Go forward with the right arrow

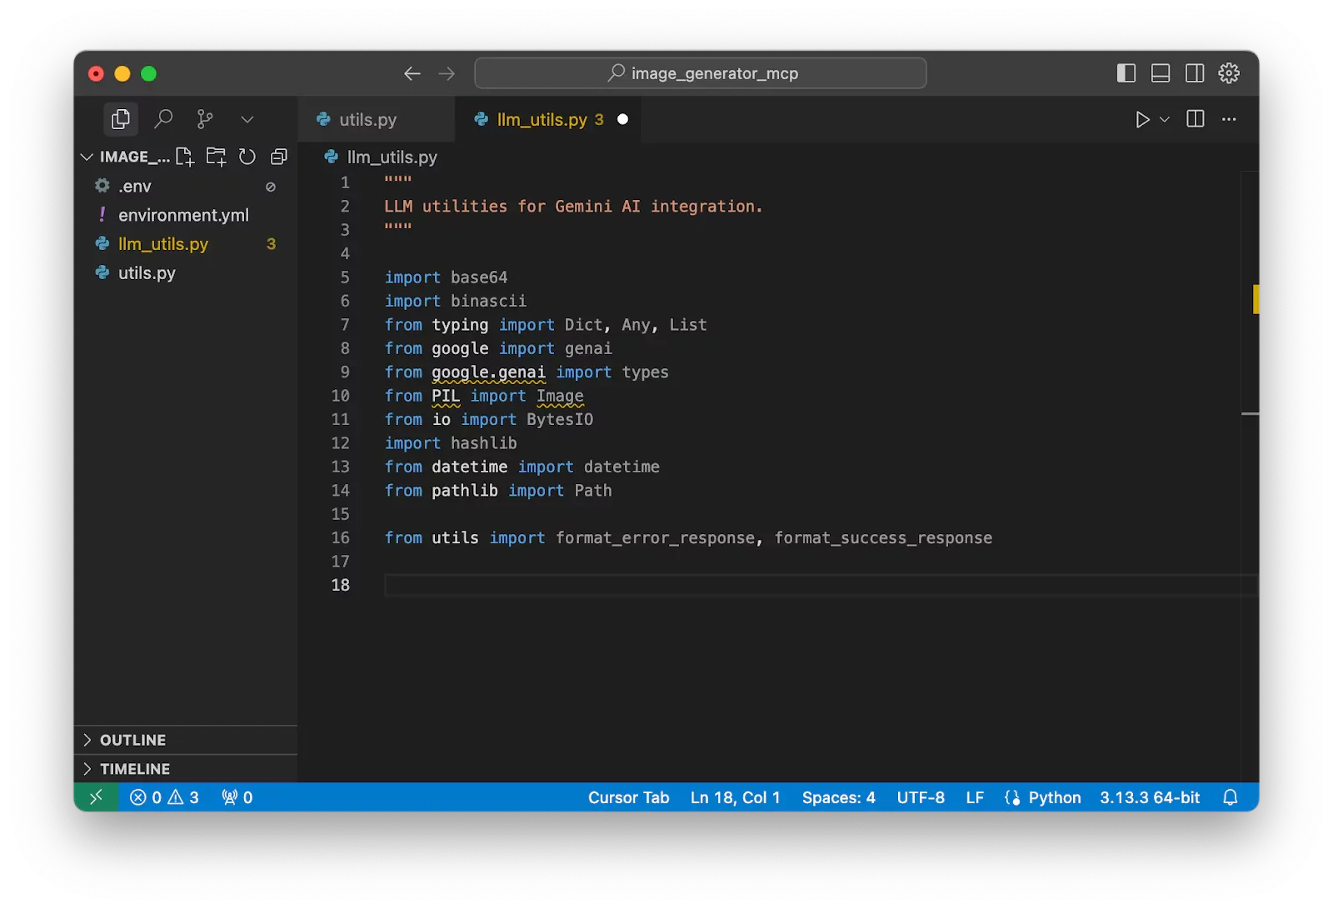click(x=447, y=73)
